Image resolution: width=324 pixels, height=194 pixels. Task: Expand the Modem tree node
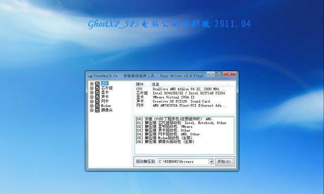92,106
